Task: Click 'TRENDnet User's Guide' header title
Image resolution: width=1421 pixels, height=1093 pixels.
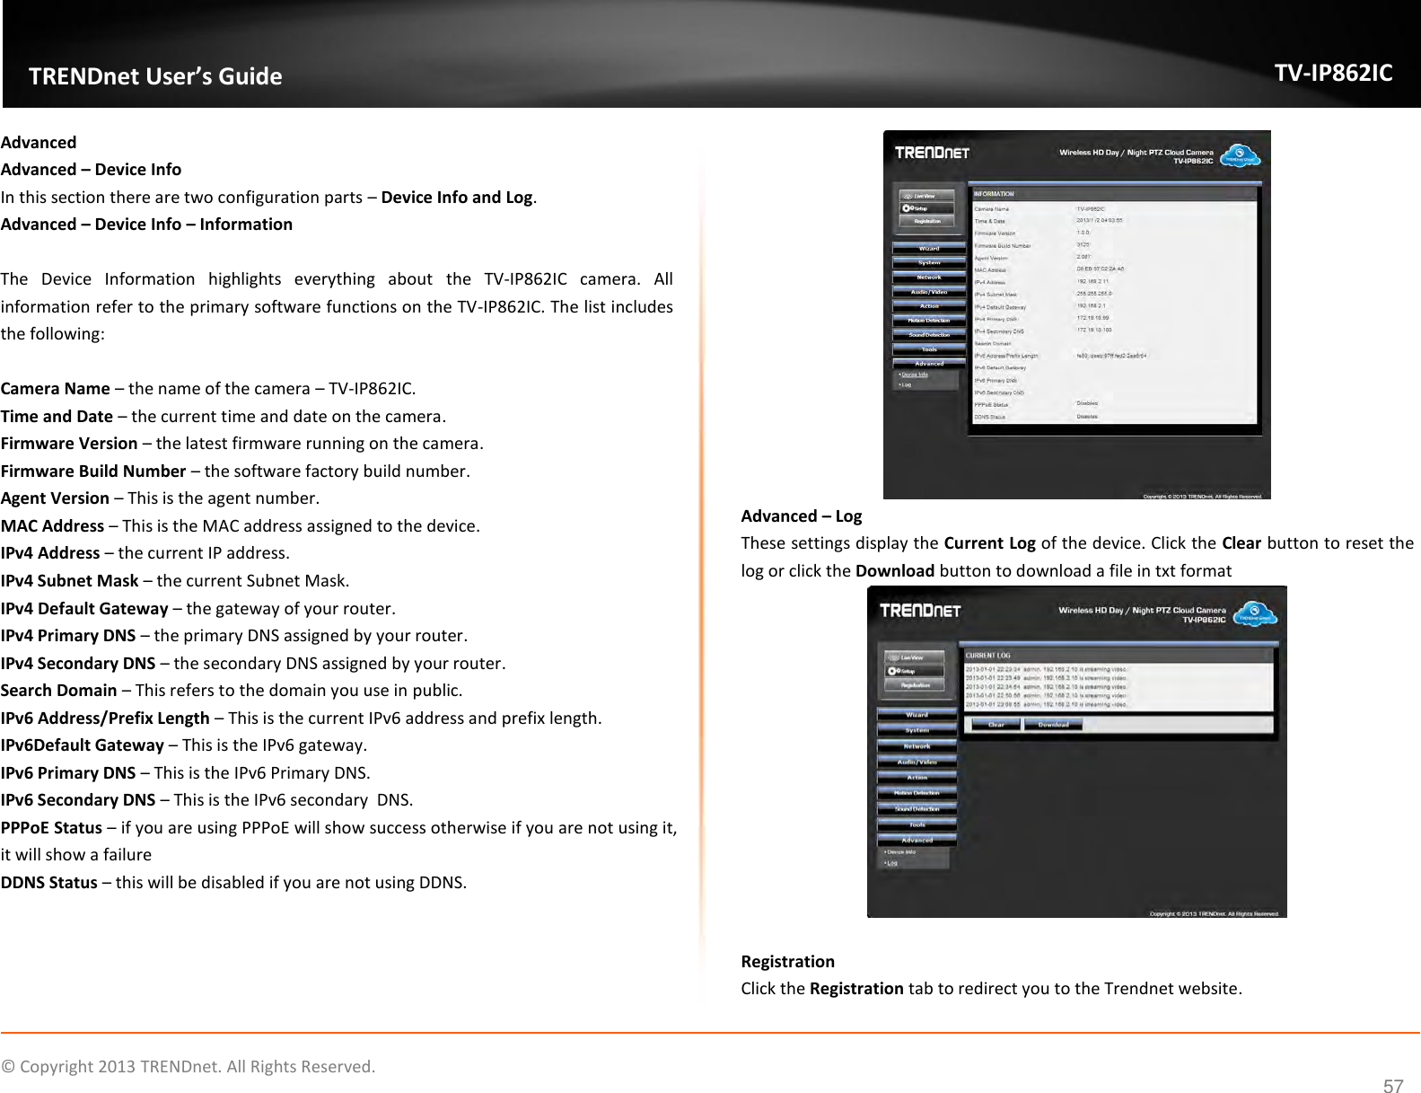Action: (155, 76)
